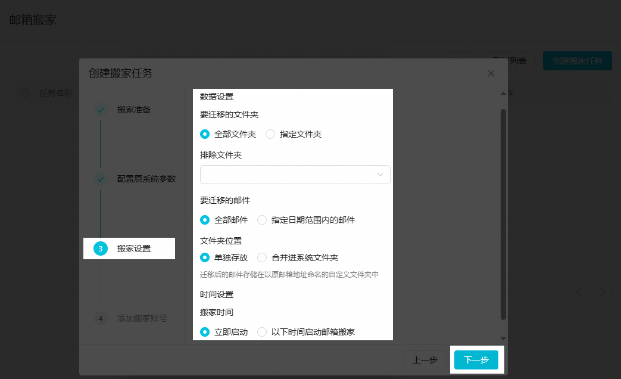Image resolution: width=621 pixels, height=379 pixels.
Task: Click next page arrow in background page
Action: coord(603,291)
